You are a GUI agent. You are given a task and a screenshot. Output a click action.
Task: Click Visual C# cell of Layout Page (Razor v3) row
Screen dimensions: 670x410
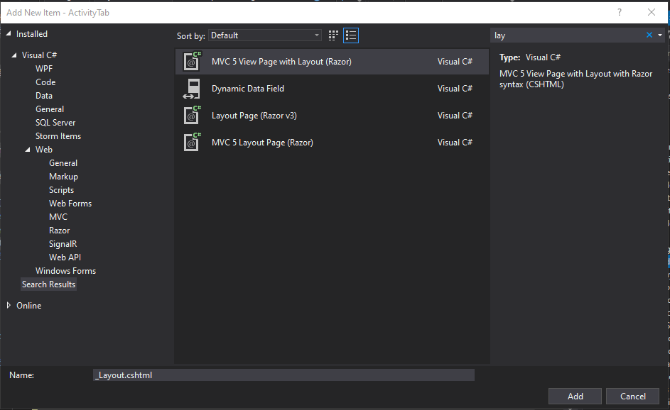(455, 116)
